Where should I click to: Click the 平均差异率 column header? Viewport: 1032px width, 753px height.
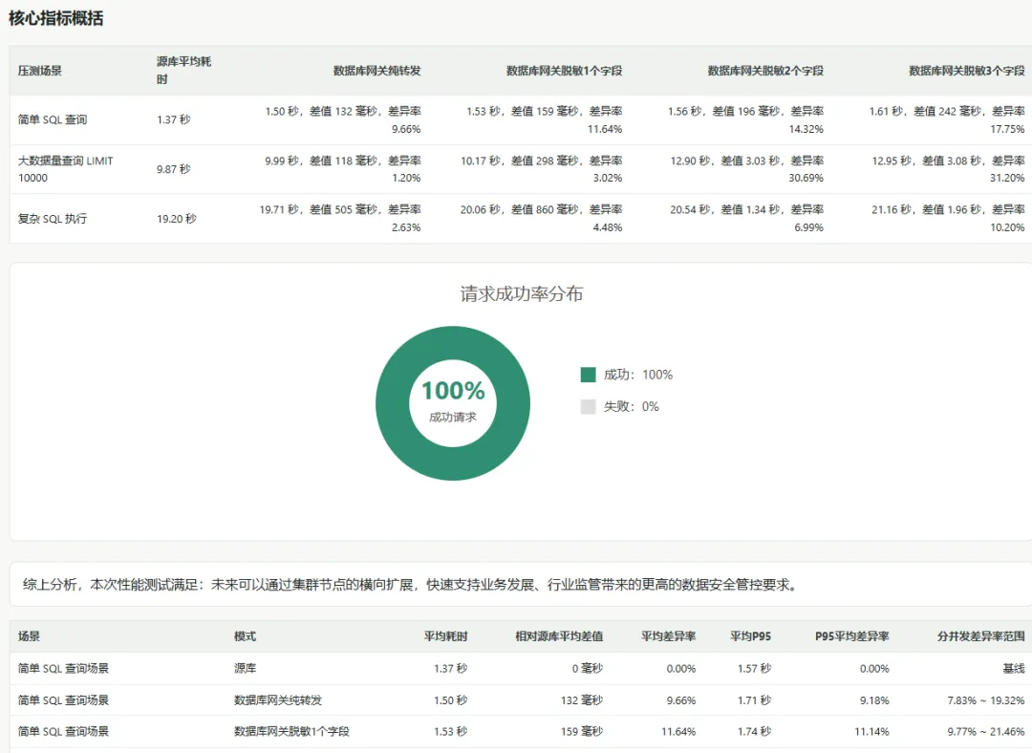click(668, 635)
